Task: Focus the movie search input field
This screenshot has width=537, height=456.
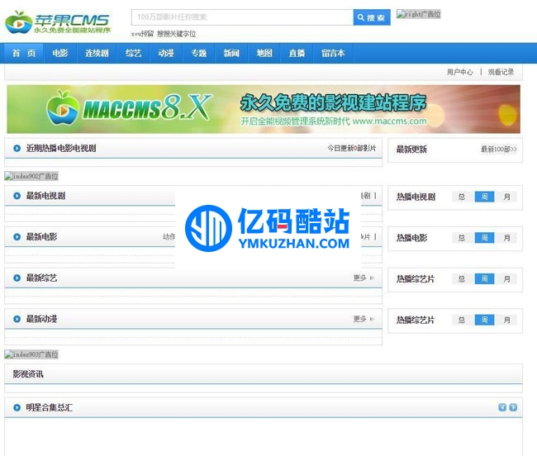Action: 242,17
